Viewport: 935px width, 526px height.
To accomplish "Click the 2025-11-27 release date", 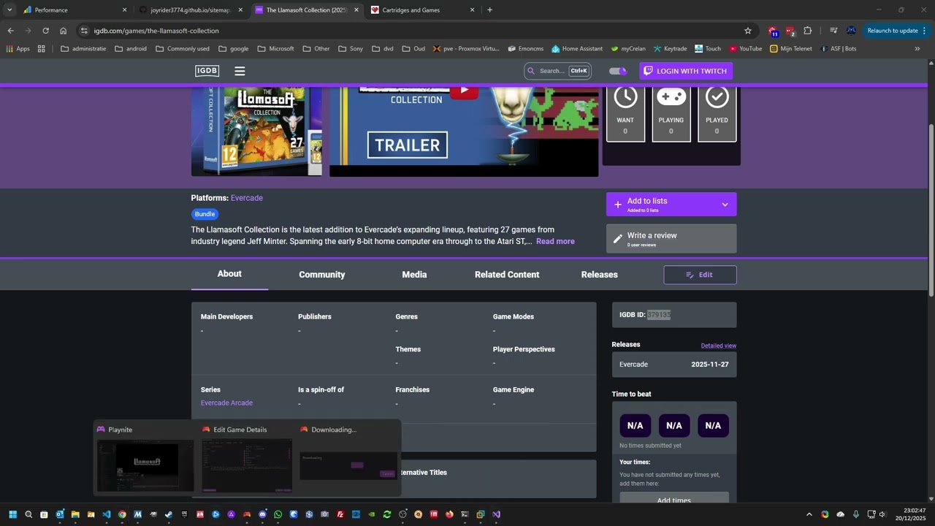I will coord(710,365).
